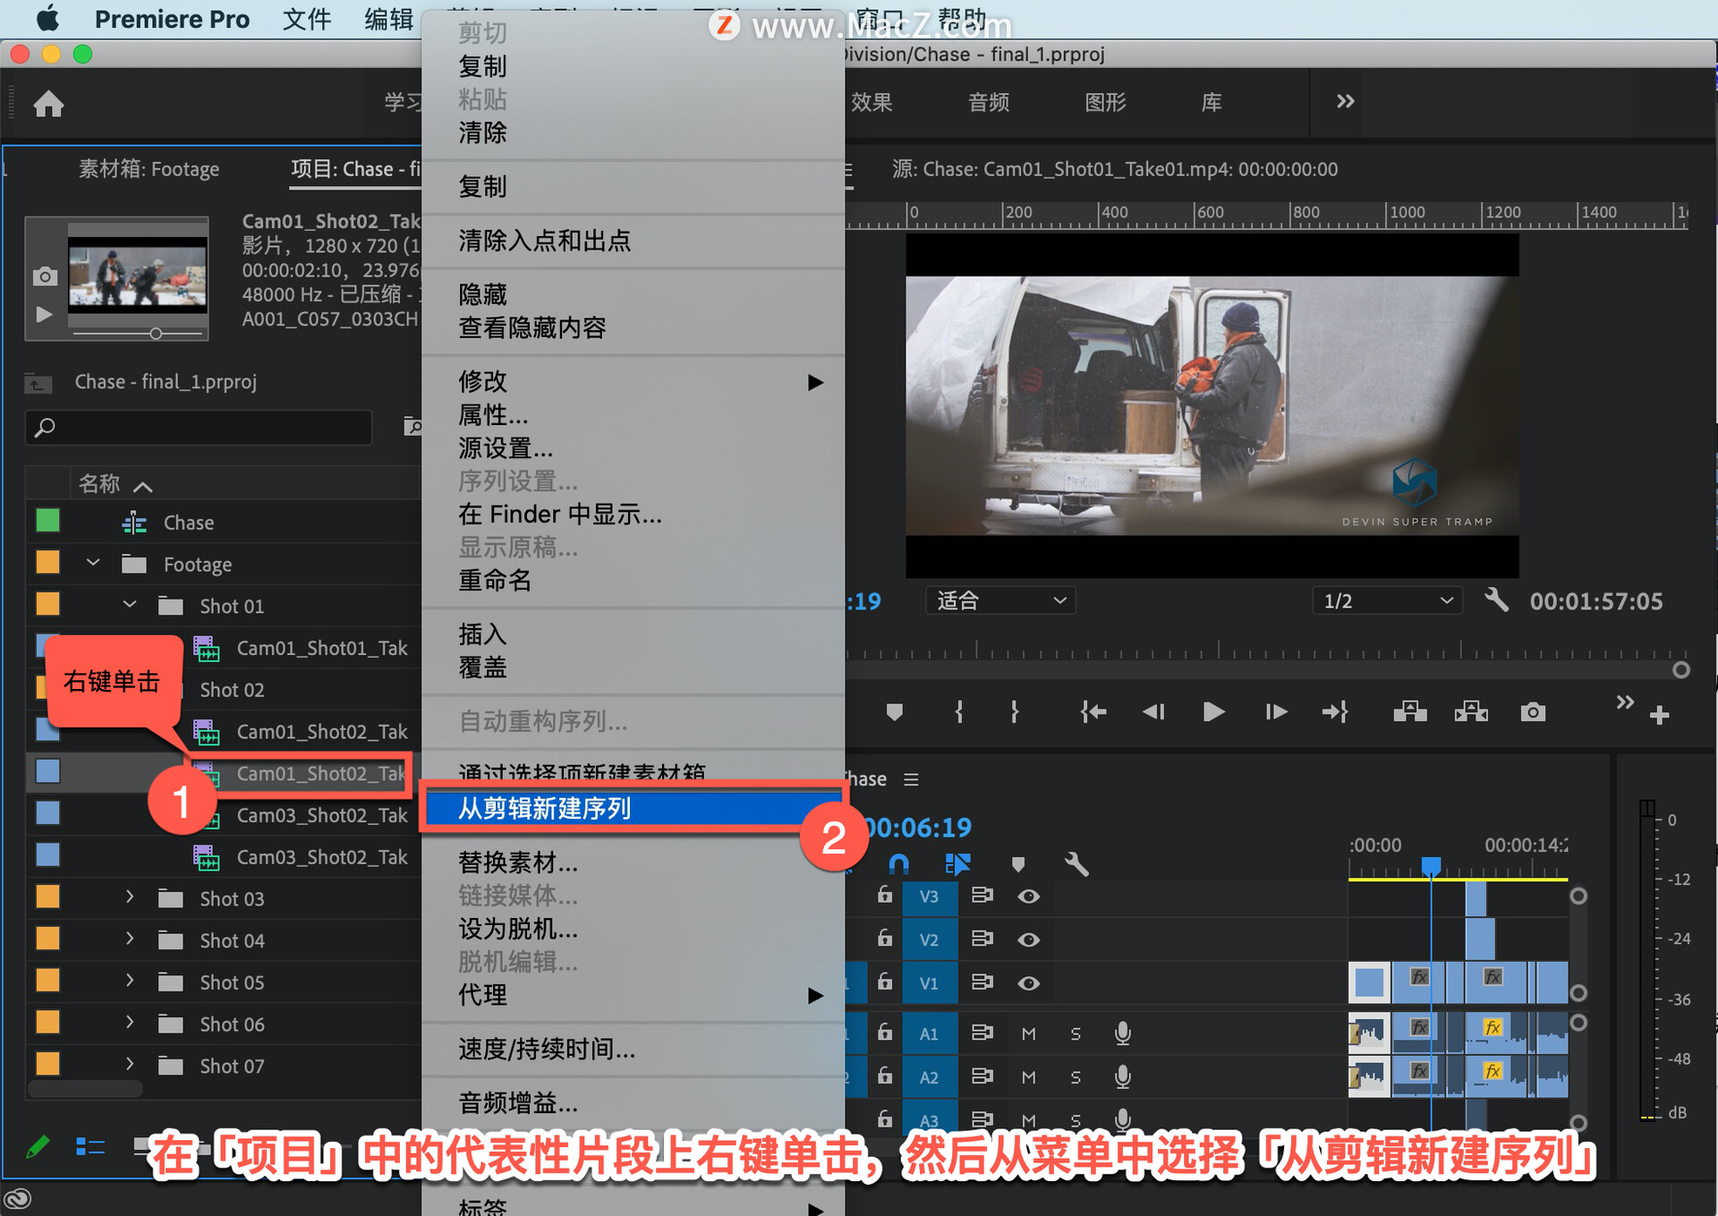Open the 适合 zoom level dropdown
This screenshot has width=1718, height=1216.
[x=999, y=600]
